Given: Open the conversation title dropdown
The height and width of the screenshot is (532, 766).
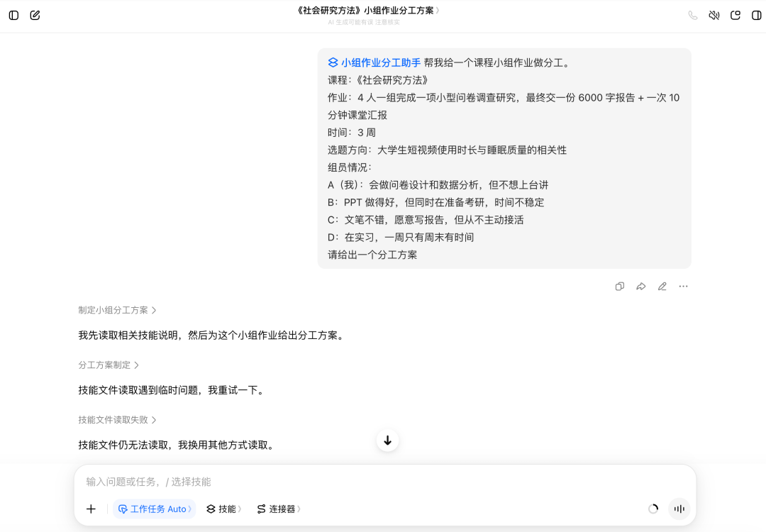Looking at the screenshot, I should pyautogui.click(x=368, y=10).
